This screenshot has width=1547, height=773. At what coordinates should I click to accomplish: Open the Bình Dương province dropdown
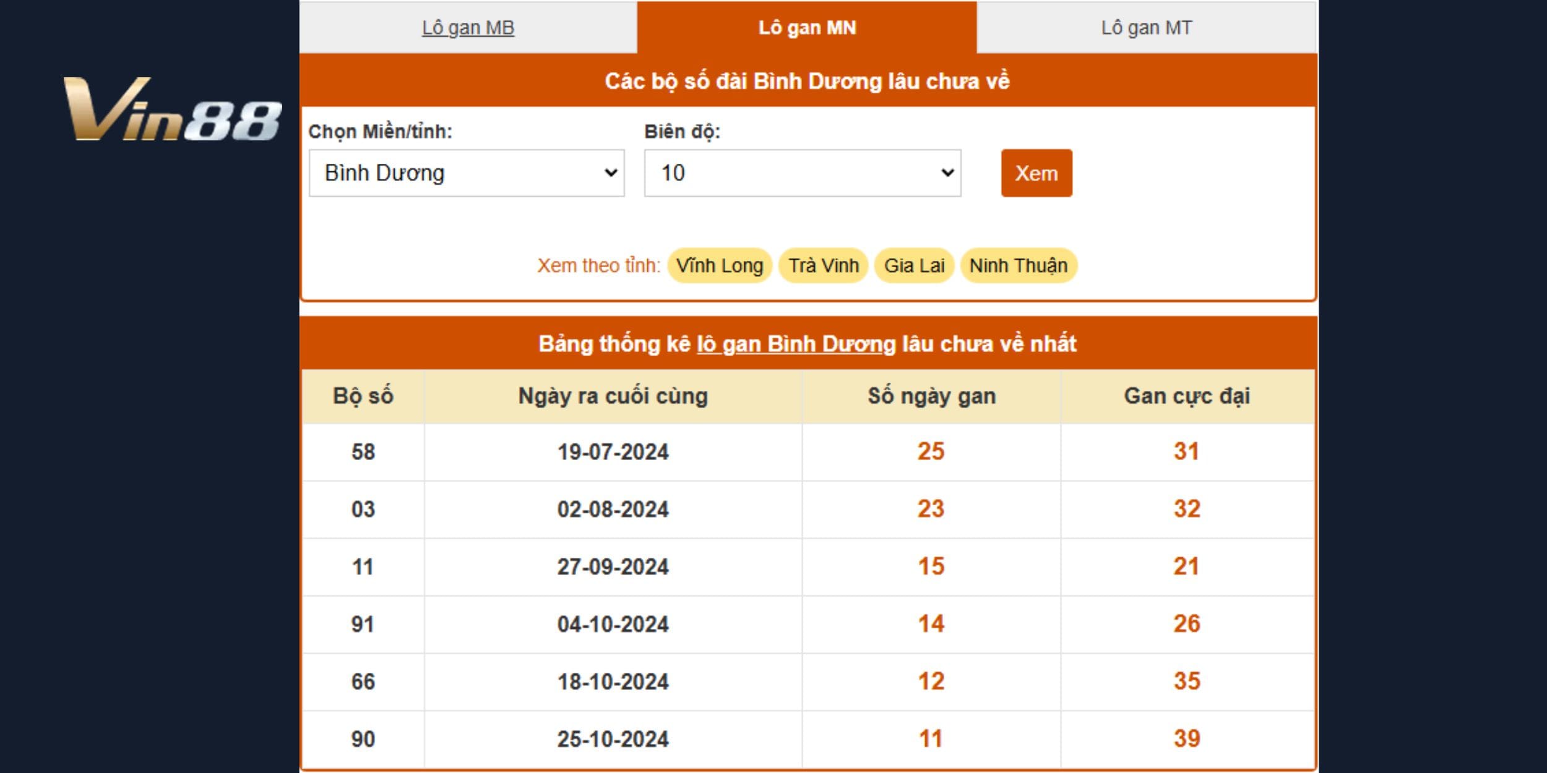(x=467, y=173)
